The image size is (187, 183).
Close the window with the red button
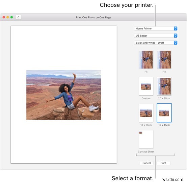tap(4, 17)
